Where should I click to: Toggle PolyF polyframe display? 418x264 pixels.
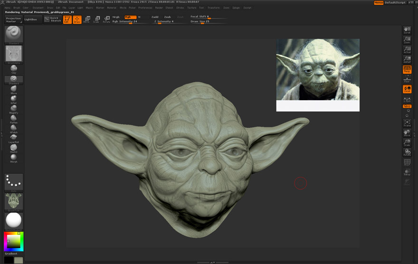(x=407, y=162)
